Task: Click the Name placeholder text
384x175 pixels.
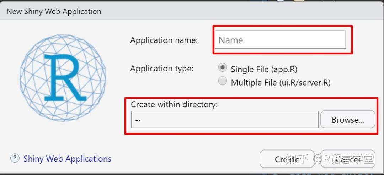Action: (231, 40)
